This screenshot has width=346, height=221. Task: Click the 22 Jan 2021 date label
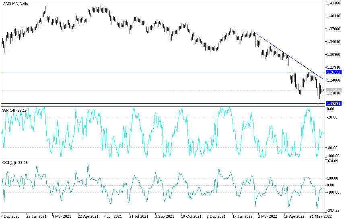coord(36,217)
